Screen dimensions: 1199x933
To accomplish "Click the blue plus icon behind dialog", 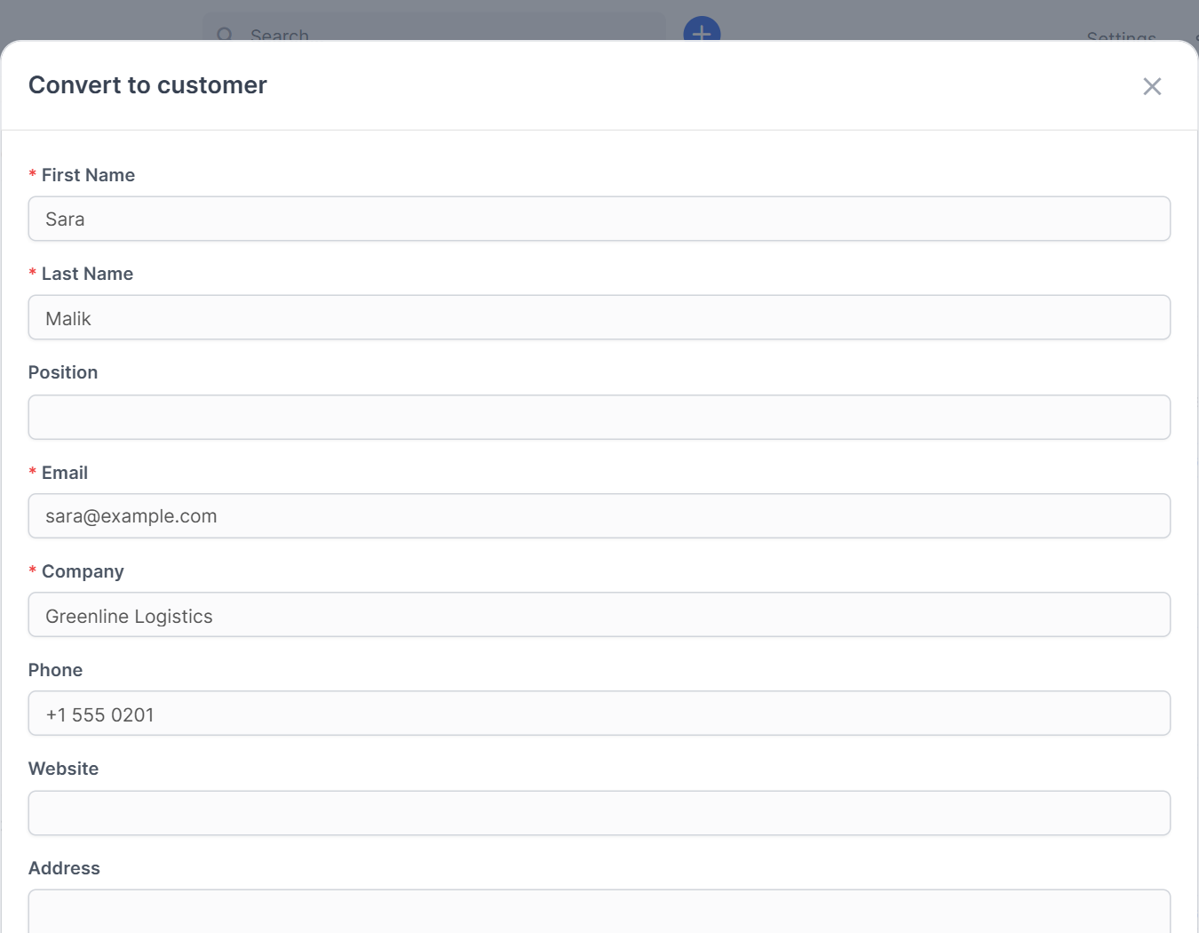I will point(702,30).
